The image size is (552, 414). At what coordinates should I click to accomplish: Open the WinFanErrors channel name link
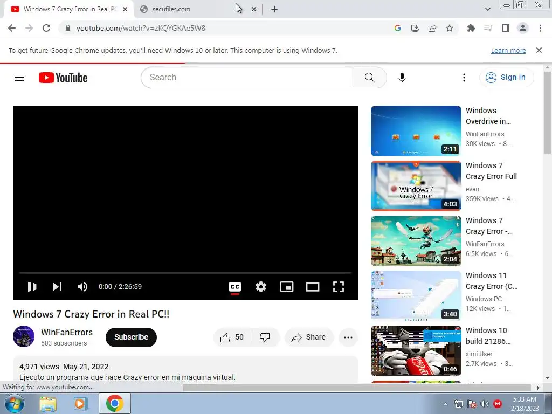(67, 332)
